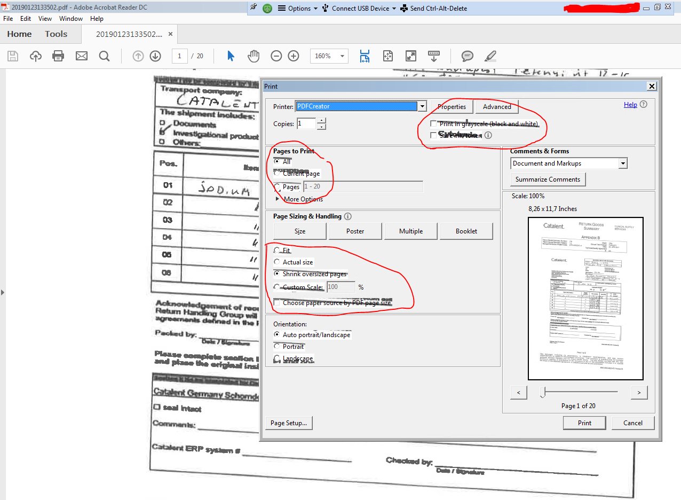The image size is (681, 500).
Task: Add a comment with speech bubble icon
Action: (468, 56)
